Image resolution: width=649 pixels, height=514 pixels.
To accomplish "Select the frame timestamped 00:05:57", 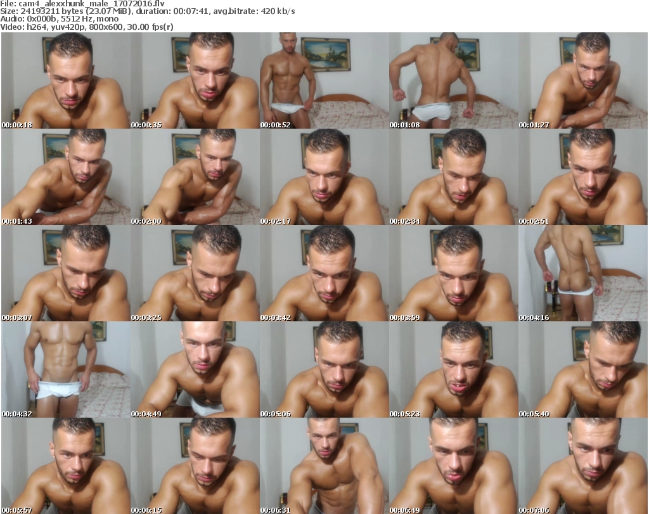I will 66,466.
